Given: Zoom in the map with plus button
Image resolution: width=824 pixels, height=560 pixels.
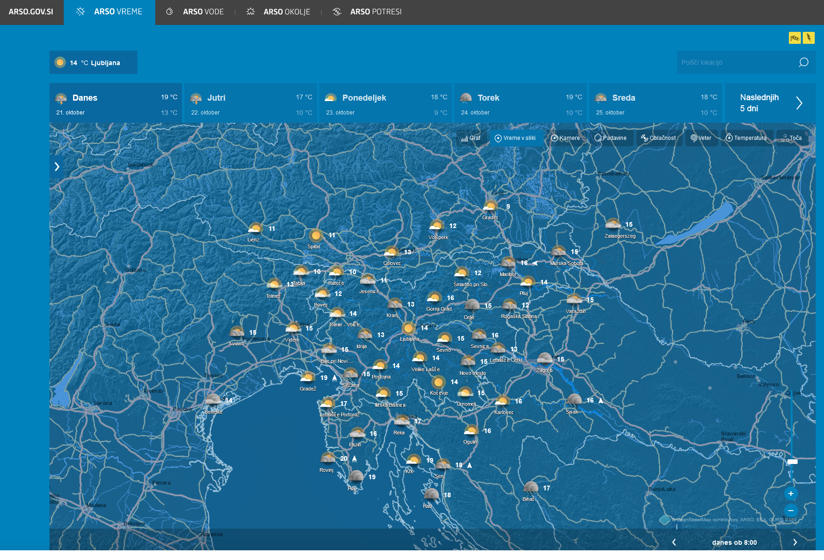Looking at the screenshot, I should click(791, 494).
